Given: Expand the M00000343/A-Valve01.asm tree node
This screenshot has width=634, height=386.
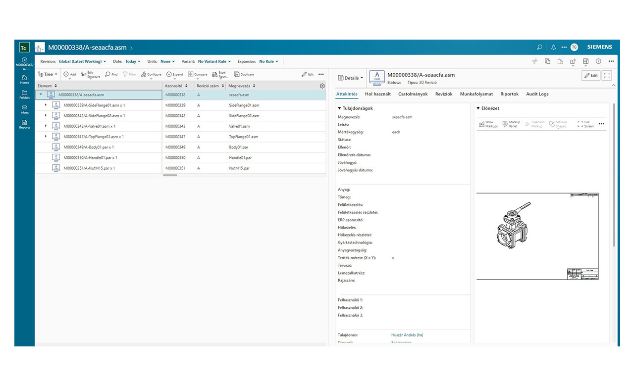Looking at the screenshot, I should [x=46, y=126].
